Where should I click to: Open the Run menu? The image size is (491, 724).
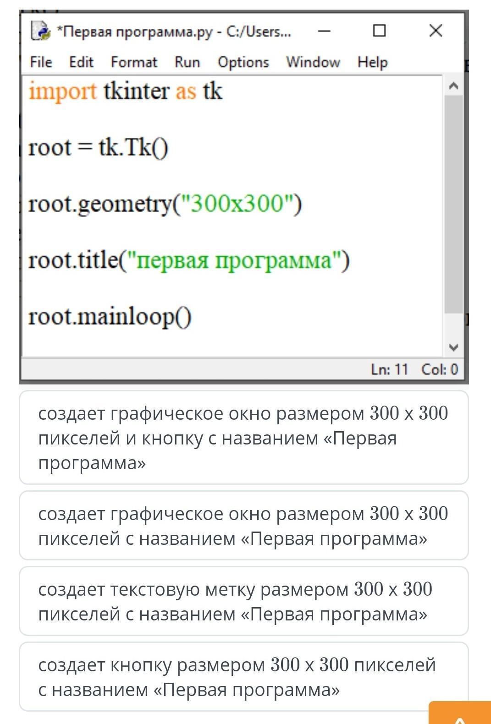[x=187, y=62]
